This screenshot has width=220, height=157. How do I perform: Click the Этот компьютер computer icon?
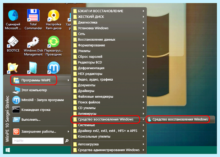[16, 90]
